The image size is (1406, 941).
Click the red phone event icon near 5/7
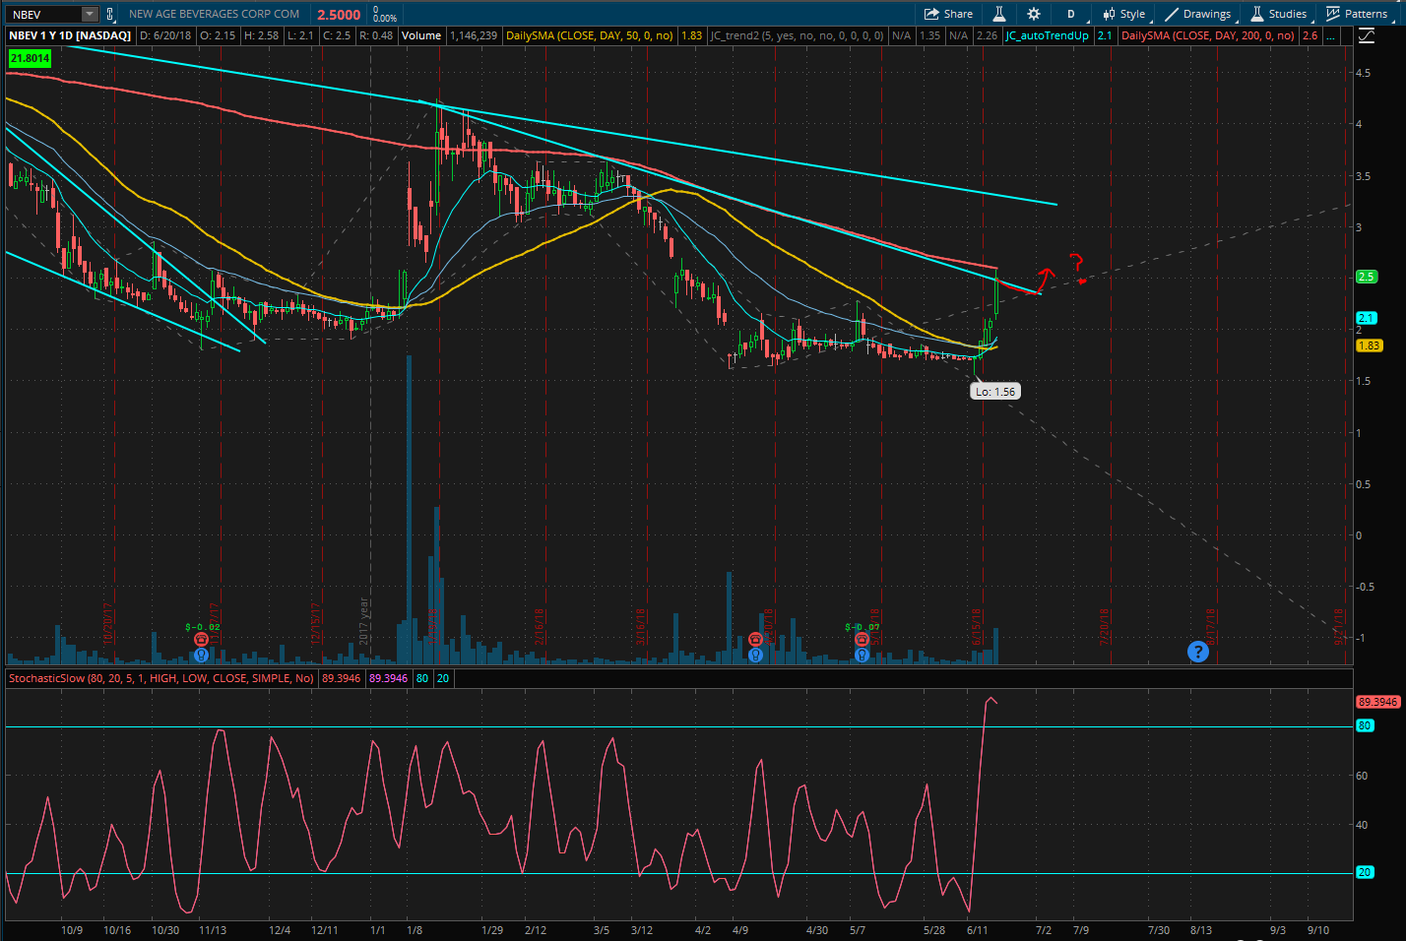click(862, 640)
